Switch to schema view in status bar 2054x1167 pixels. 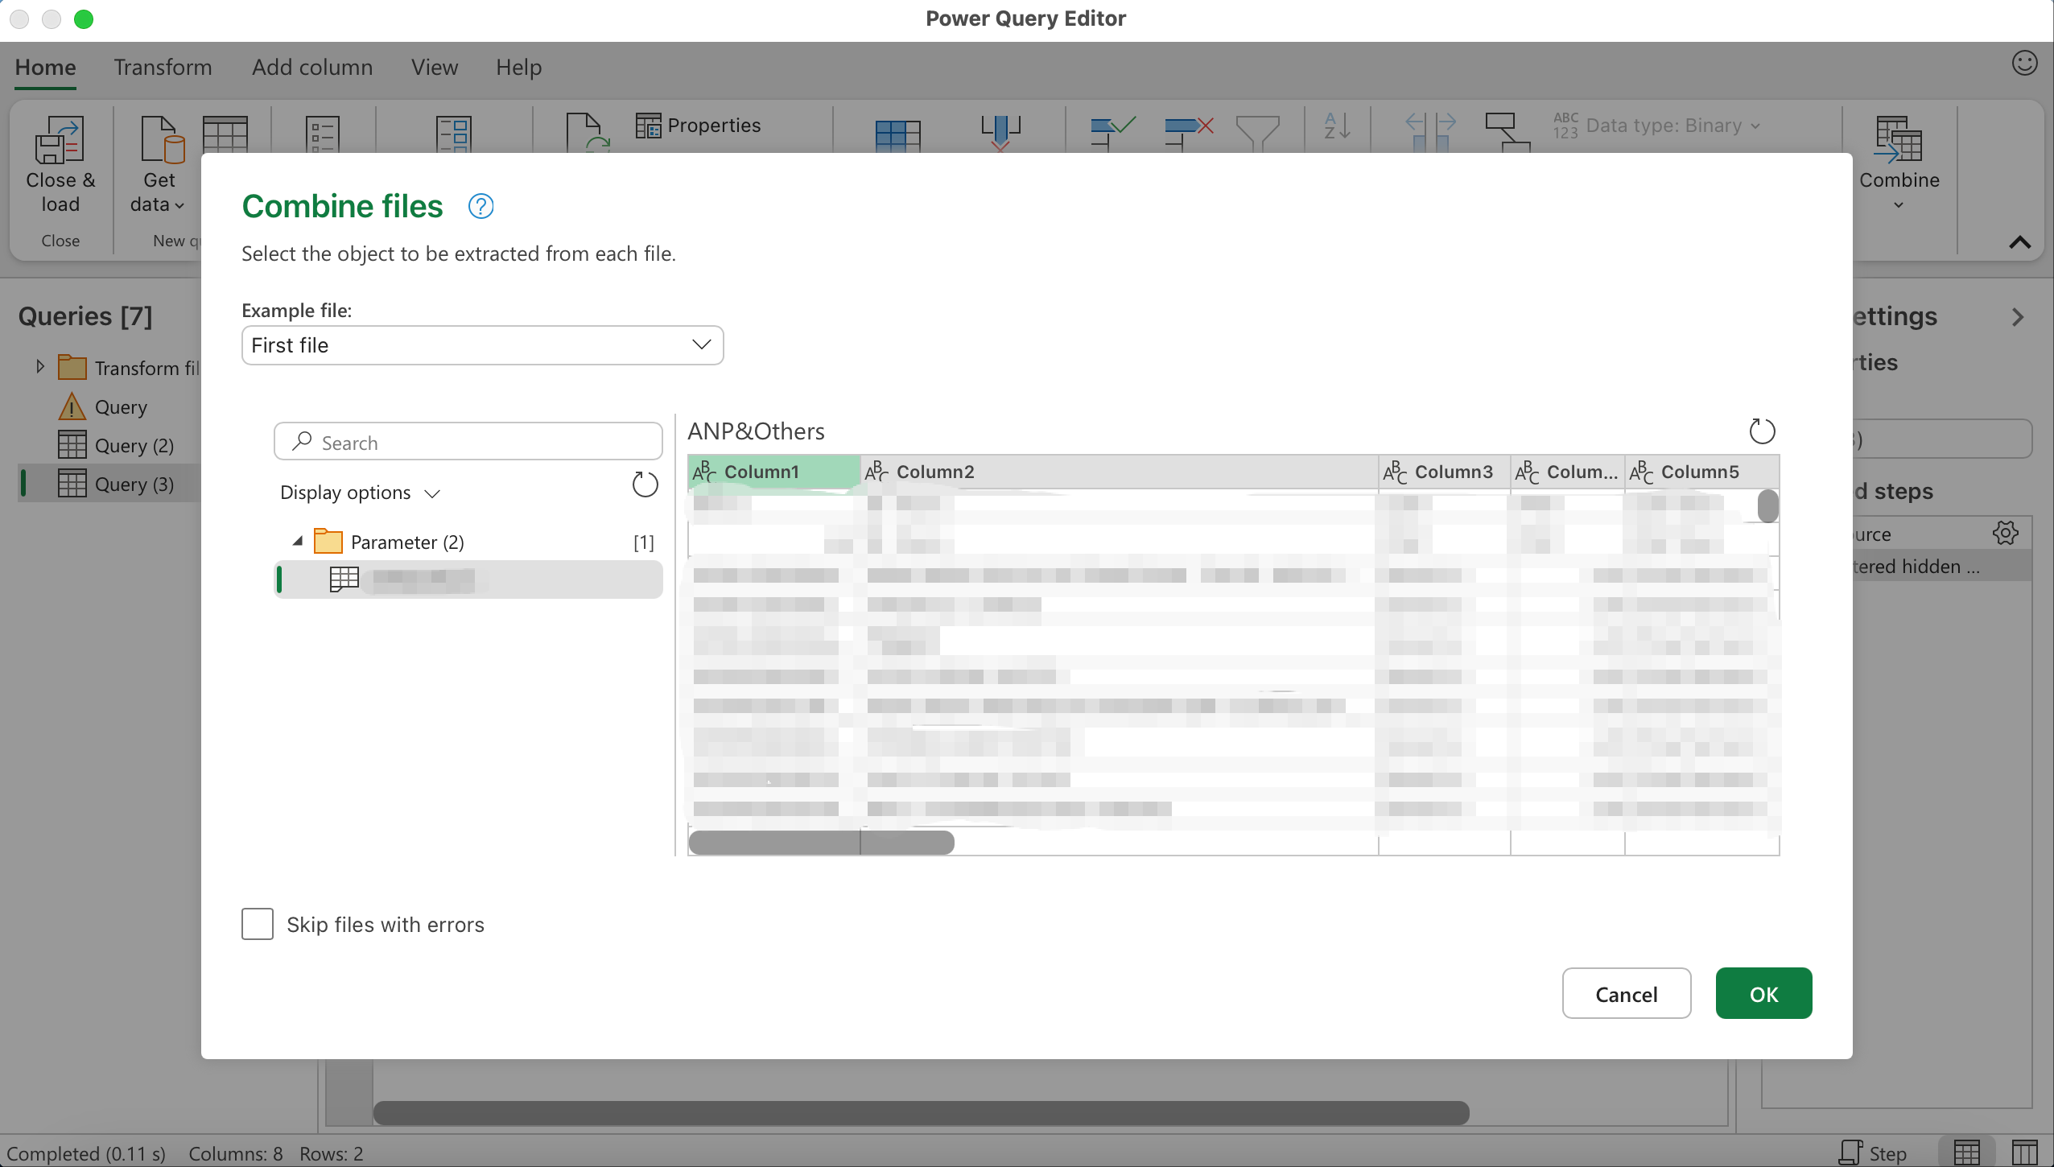click(x=2024, y=1153)
